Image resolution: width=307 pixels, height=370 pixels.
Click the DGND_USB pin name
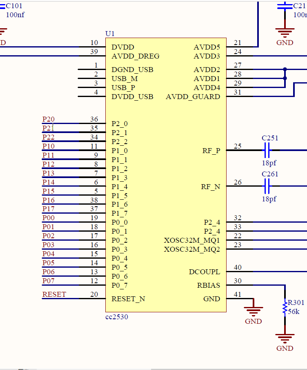pyautogui.click(x=133, y=70)
